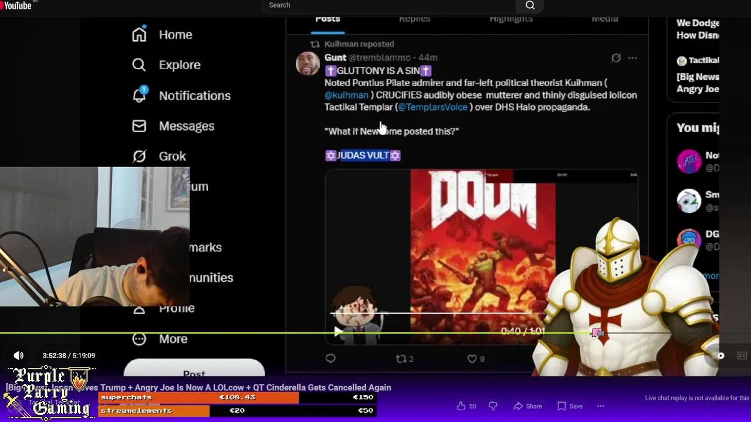Click the 44m post timestamp
The height and width of the screenshot is (422, 751).
tap(428, 57)
